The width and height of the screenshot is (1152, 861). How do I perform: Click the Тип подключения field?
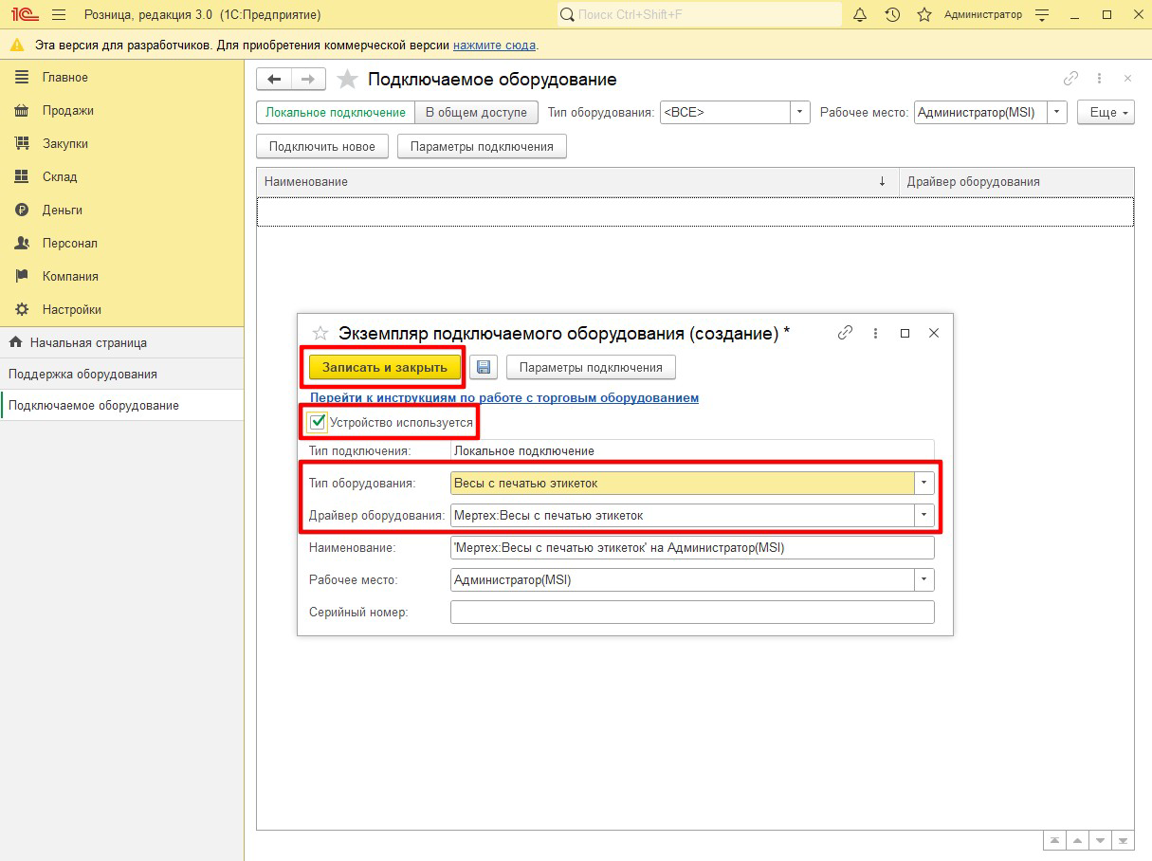(x=692, y=451)
